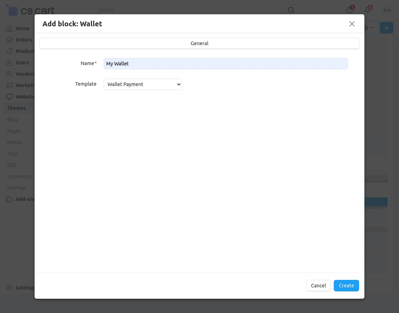Click the Add-ons puzzle icon
This screenshot has height=313, width=399.
click(x=9, y=199)
